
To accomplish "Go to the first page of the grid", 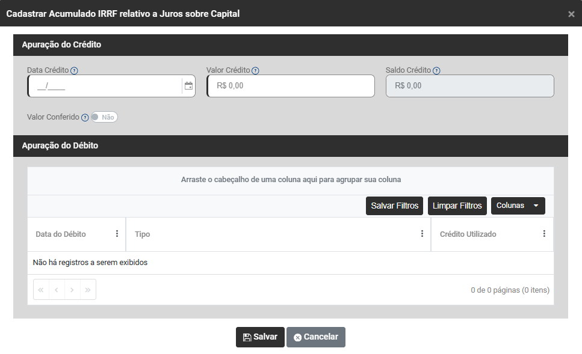I will [41, 290].
